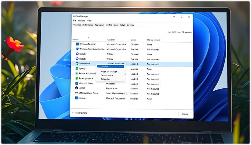
Task: Click the enabled GitHub Update row icon
Action: (77, 59)
